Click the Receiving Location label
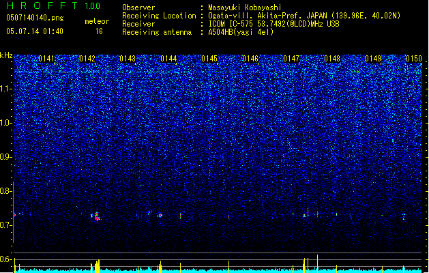 pyautogui.click(x=159, y=16)
